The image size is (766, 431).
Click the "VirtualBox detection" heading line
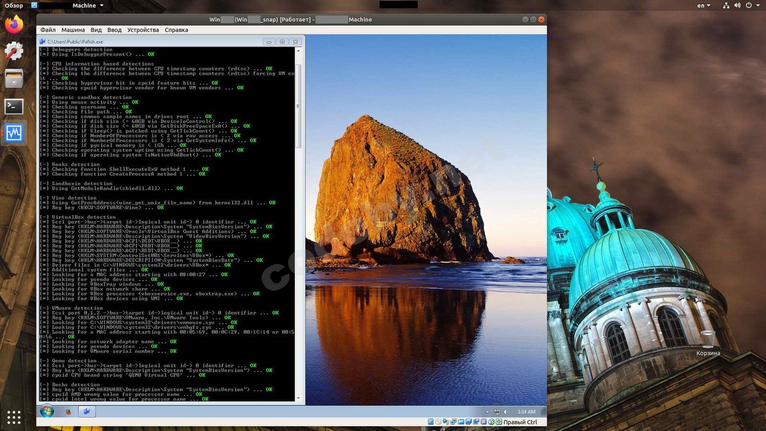(78, 217)
